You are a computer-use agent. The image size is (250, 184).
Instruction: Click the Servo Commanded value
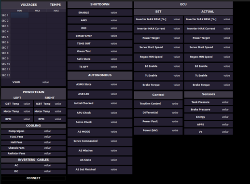[x=114, y=141]
